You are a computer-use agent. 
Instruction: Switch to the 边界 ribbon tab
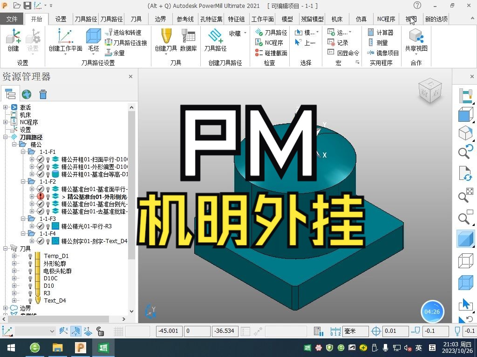[160, 19]
